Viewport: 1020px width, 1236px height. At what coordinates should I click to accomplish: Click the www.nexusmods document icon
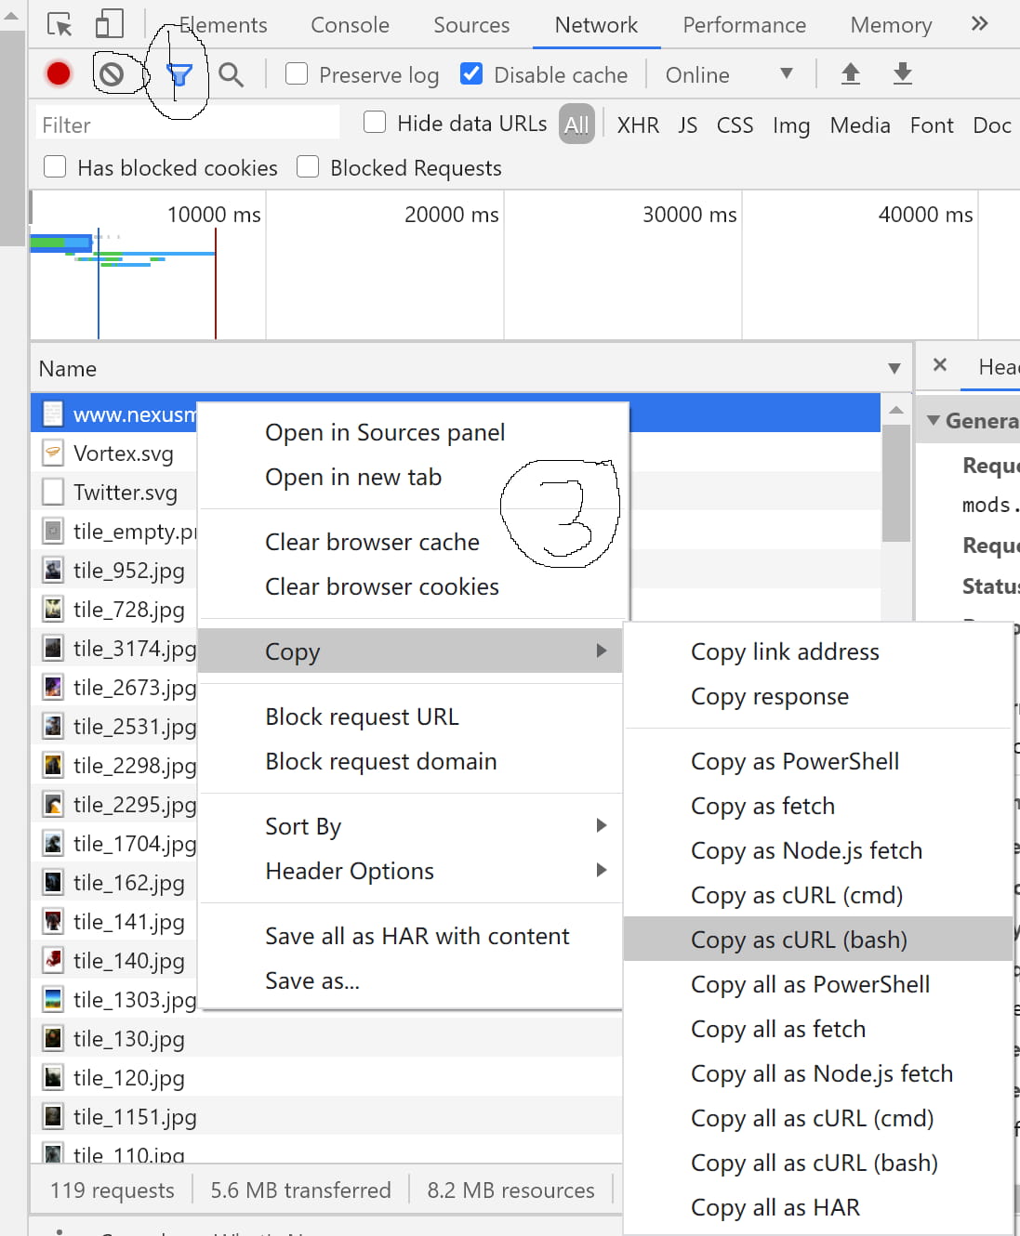pos(54,414)
